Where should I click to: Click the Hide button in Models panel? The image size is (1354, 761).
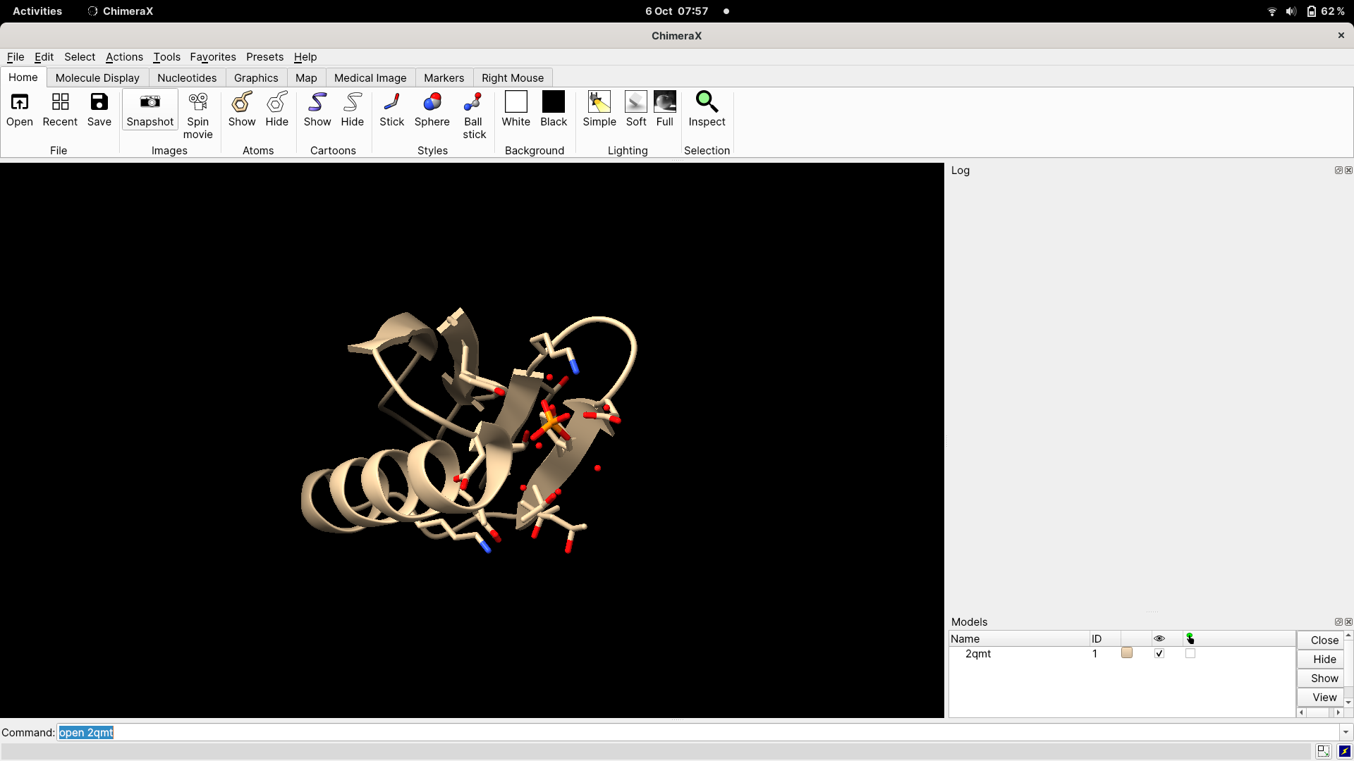click(x=1324, y=660)
